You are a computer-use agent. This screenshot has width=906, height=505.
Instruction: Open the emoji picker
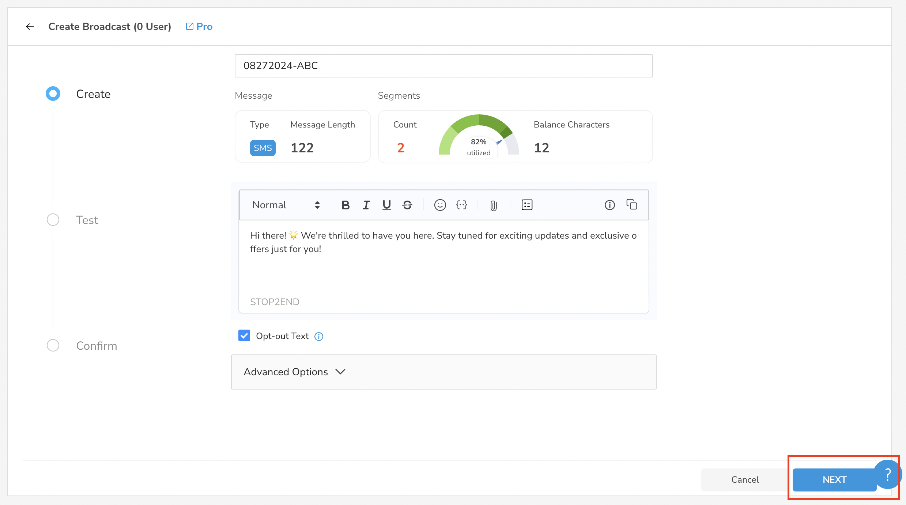[x=440, y=205]
